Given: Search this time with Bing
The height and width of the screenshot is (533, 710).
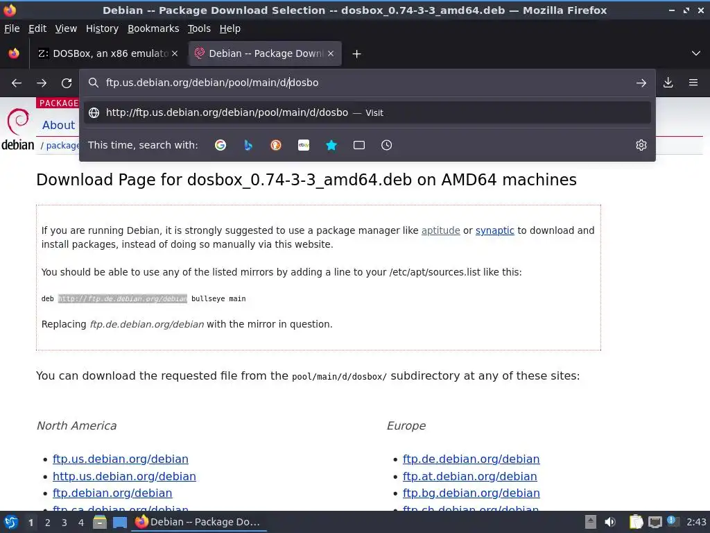Looking at the screenshot, I should (248, 145).
